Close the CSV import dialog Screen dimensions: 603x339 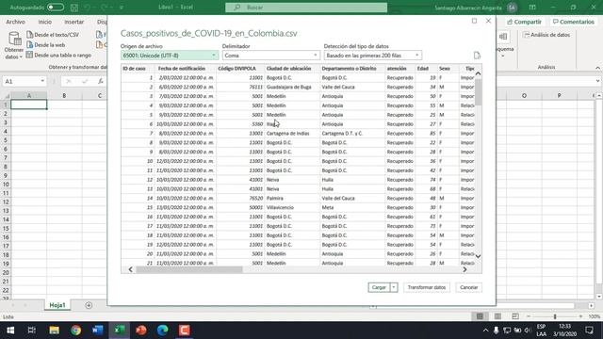488,21
